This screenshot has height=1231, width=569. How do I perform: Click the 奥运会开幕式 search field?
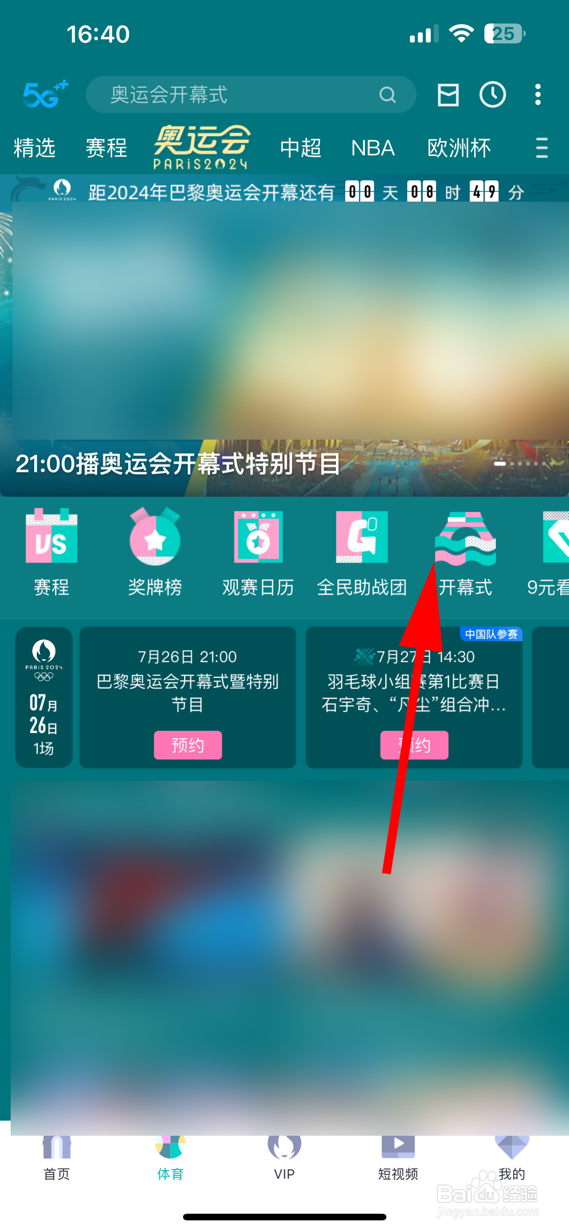pos(251,95)
